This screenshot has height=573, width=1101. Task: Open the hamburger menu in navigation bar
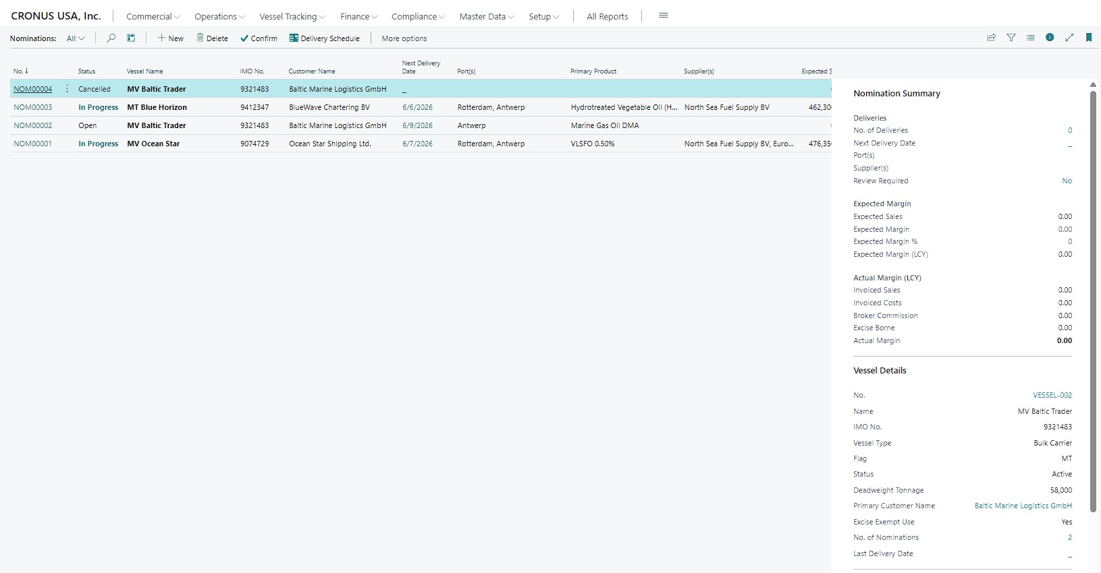(664, 16)
